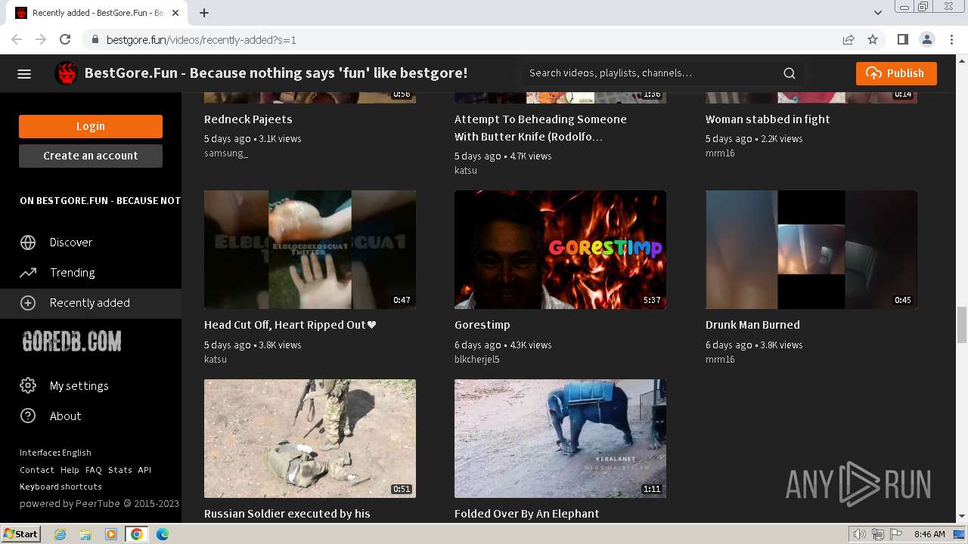Open Keyboard shortcuts link
968x544 pixels.
pyautogui.click(x=60, y=487)
